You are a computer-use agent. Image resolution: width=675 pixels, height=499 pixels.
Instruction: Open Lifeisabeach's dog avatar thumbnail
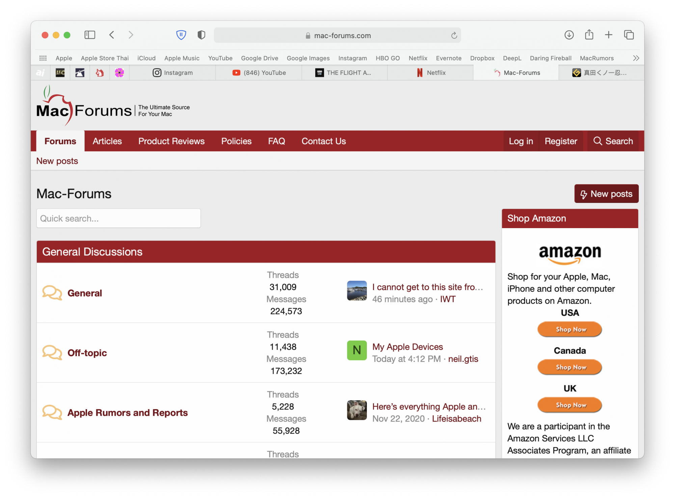357,410
